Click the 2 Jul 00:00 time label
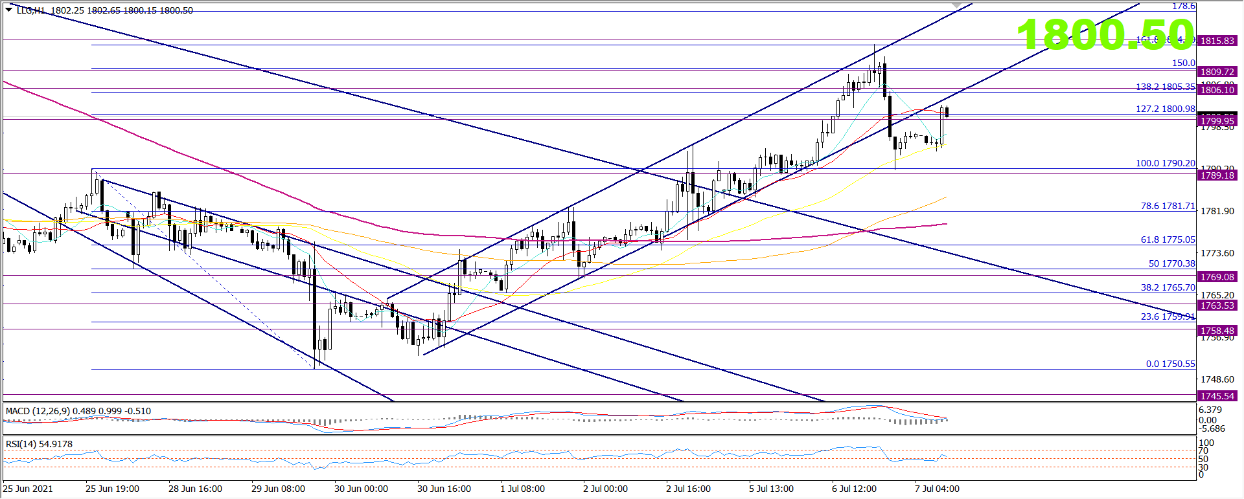Screen dimensions: 1244x499 coord(605,489)
